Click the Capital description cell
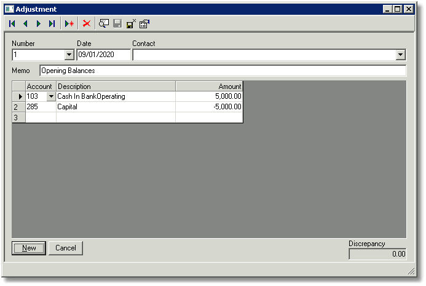 (x=116, y=107)
